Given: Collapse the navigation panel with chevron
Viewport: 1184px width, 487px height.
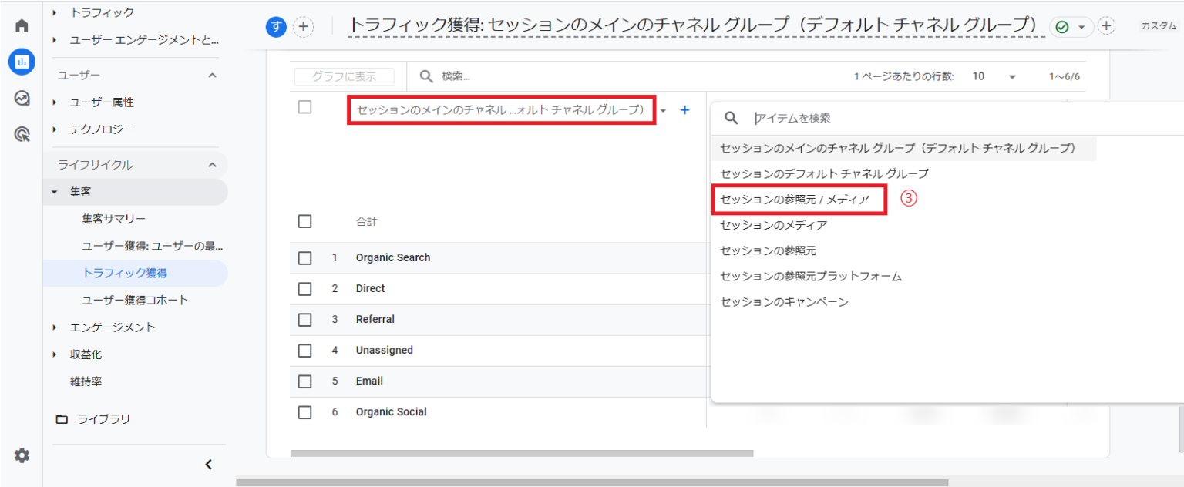Looking at the screenshot, I should (x=208, y=464).
